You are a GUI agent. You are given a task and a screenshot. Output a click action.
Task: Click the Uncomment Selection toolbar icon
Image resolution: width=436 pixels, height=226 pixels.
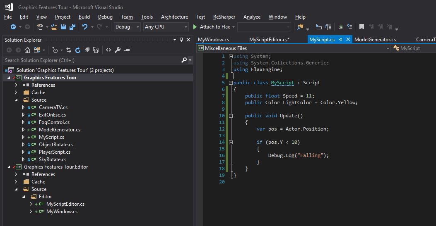pos(349,27)
